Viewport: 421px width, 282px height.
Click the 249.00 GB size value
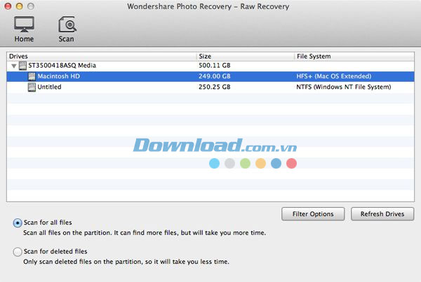[x=215, y=76]
